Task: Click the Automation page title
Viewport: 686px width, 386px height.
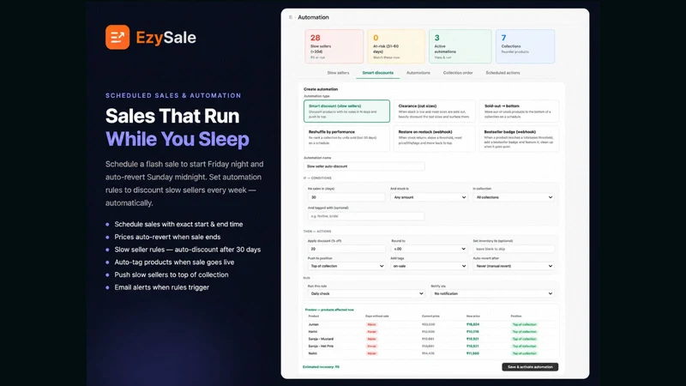Action: [313, 17]
